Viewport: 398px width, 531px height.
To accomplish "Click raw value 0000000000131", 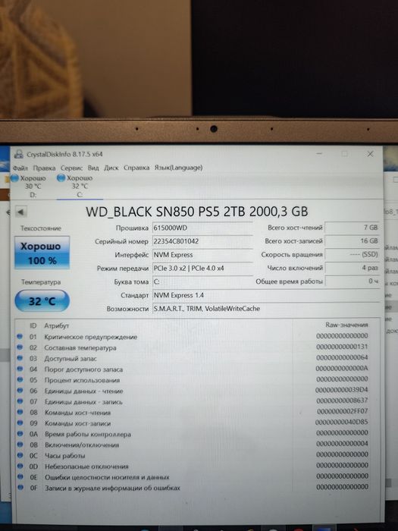I will click(x=342, y=347).
